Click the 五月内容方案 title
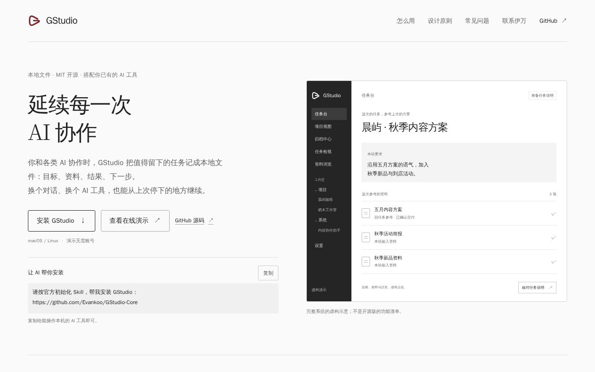The height and width of the screenshot is (372, 595). (388, 210)
